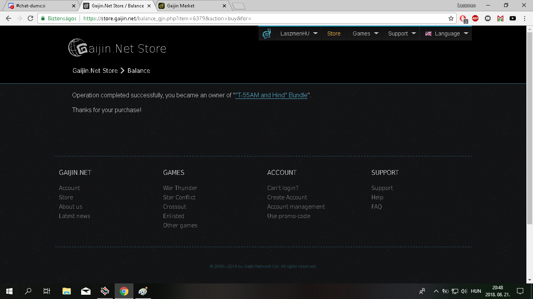Open footer Account link
Viewport: 533px width, 299px height.
pyautogui.click(x=69, y=188)
